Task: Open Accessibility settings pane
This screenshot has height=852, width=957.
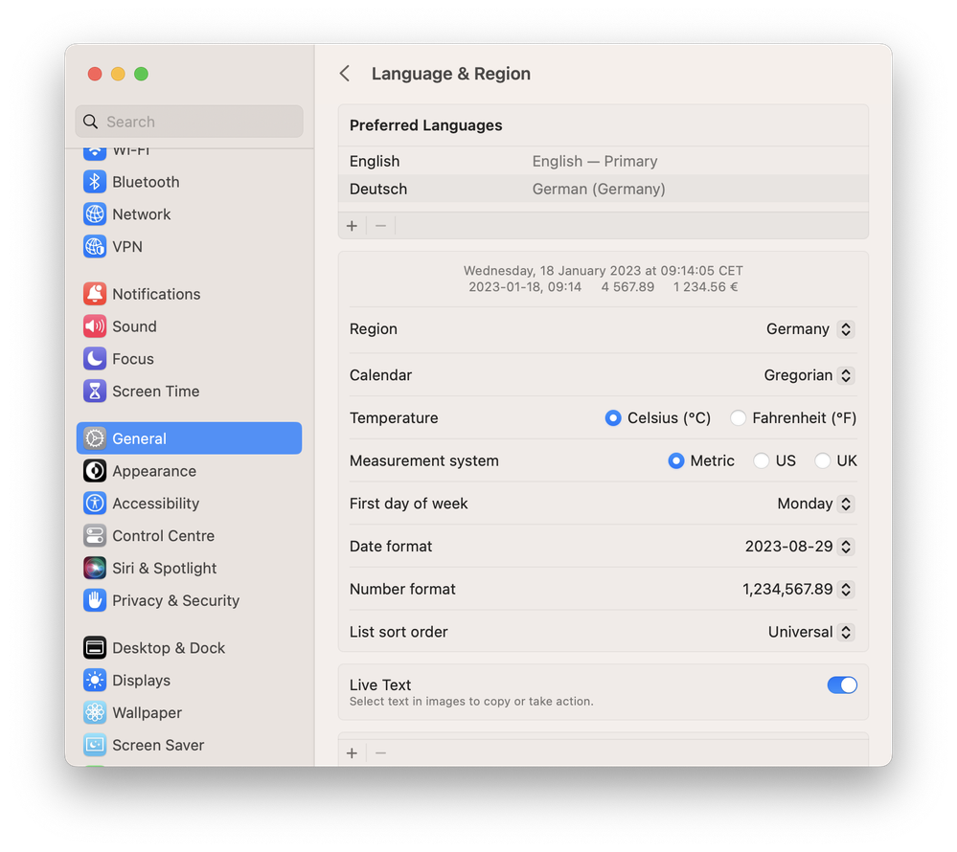Action: [190, 504]
